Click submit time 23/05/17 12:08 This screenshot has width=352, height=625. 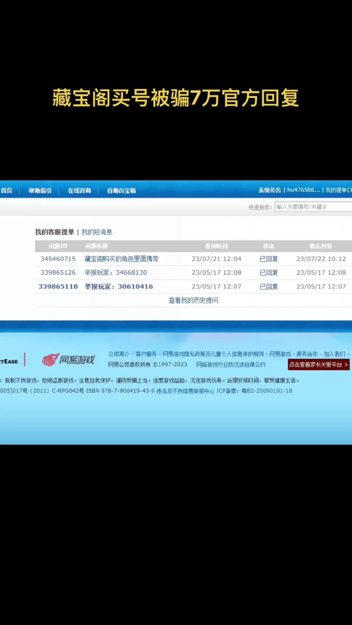click(x=216, y=273)
